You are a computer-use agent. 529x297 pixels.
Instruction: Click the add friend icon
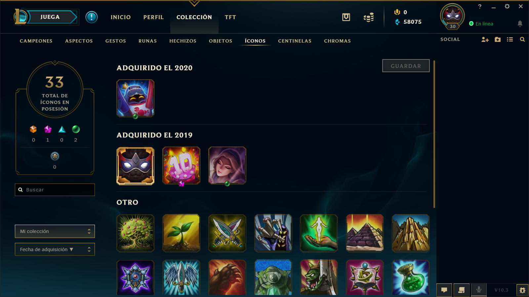pyautogui.click(x=485, y=40)
